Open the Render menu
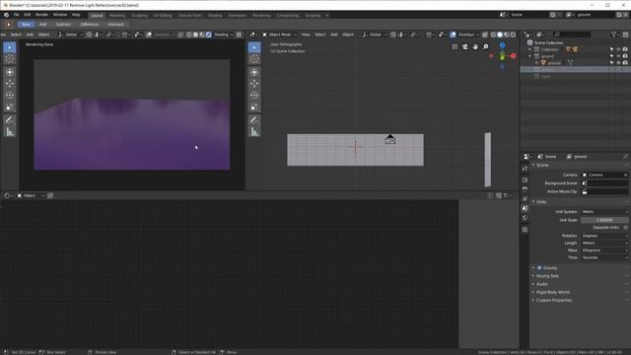631x355 pixels. click(x=41, y=15)
